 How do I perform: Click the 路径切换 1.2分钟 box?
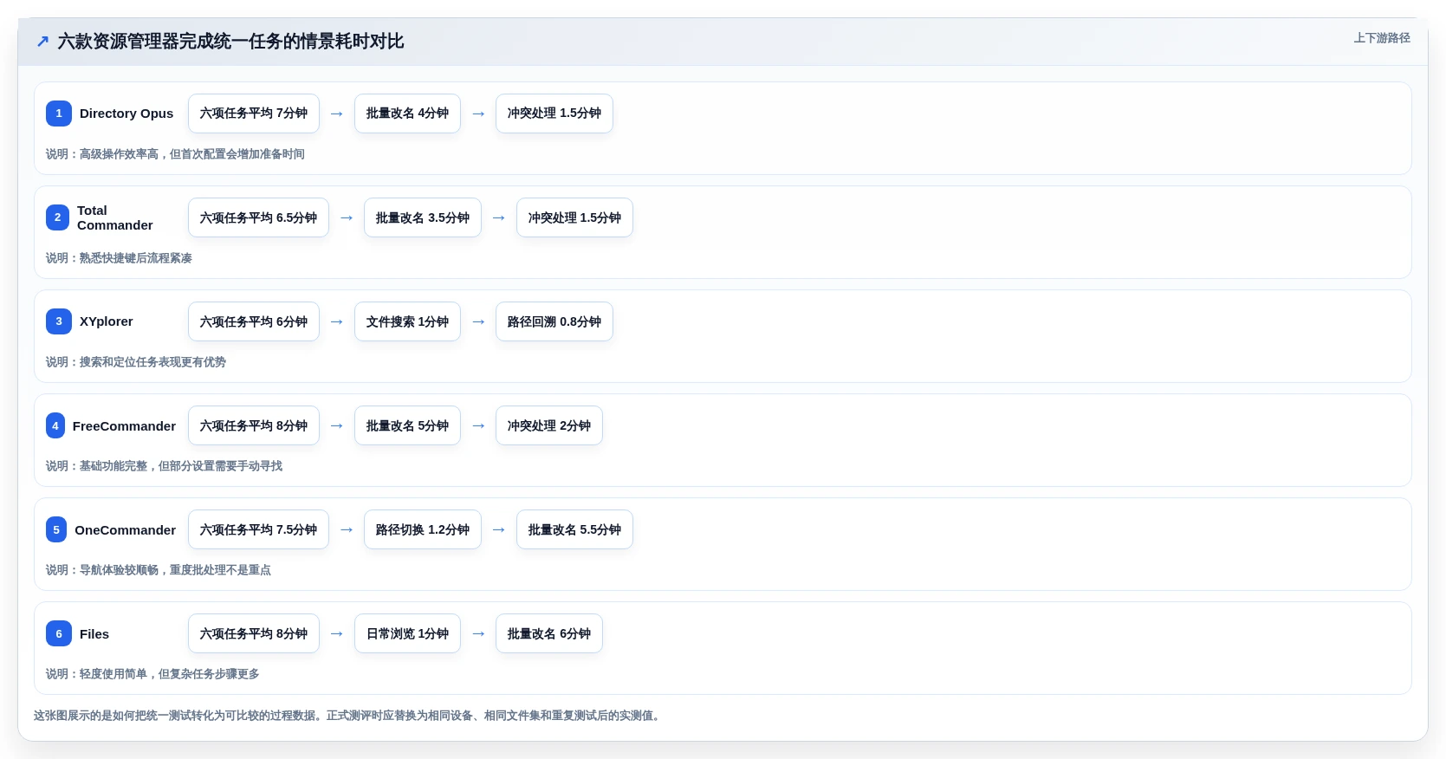pos(423,529)
